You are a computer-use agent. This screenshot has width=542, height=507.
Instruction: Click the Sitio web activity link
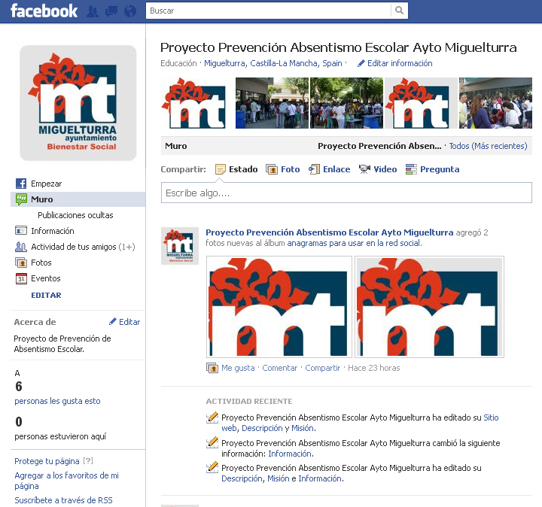491,417
